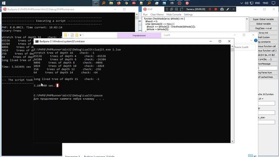The image size is (279, 157).
Task: Open Firefox from the taskbar
Action: pos(119,3)
